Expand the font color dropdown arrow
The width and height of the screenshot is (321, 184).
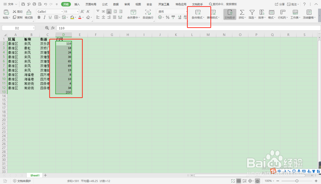point(83,17)
